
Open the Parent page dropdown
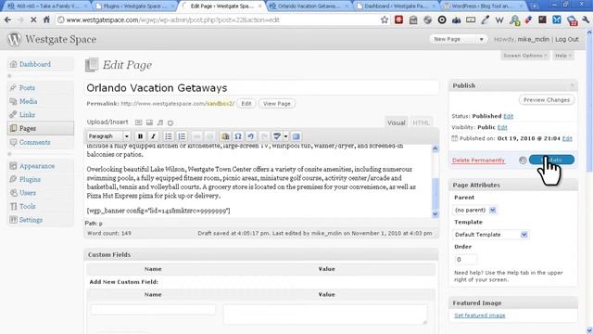click(475, 210)
